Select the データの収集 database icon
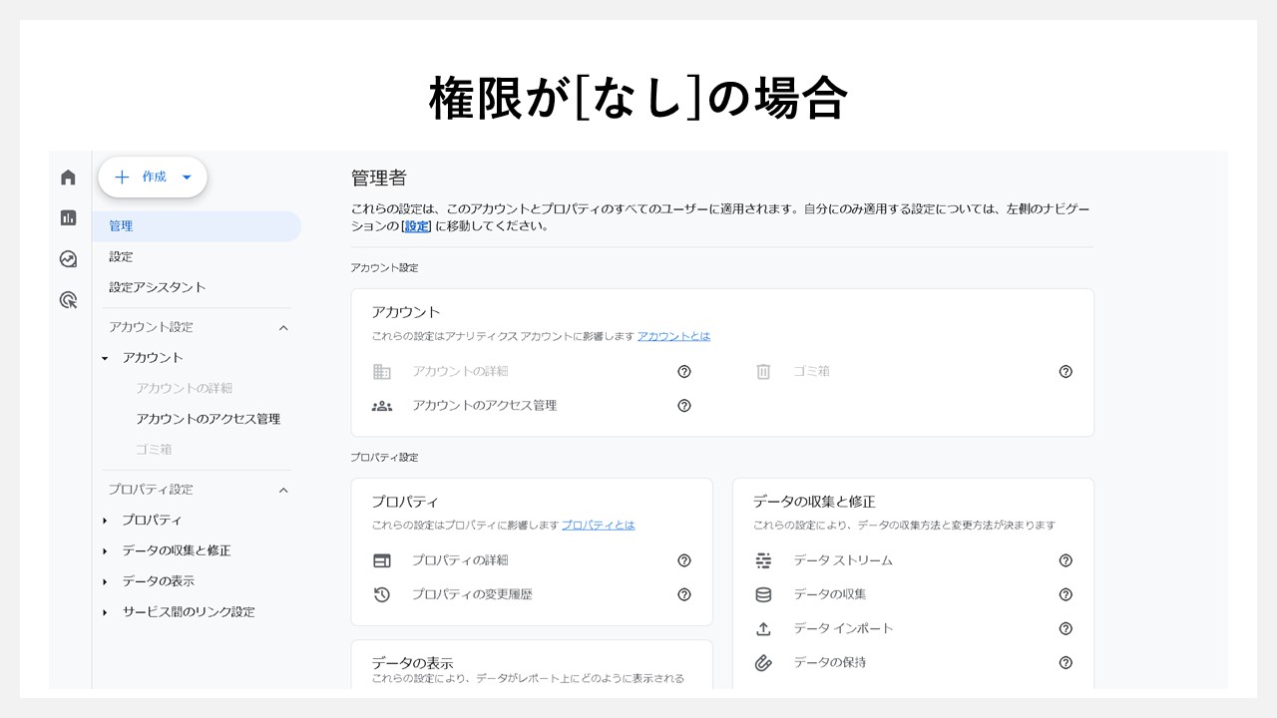1277x718 pixels. click(763, 594)
